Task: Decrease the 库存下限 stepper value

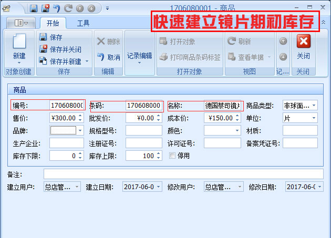Action: tap(80, 158)
